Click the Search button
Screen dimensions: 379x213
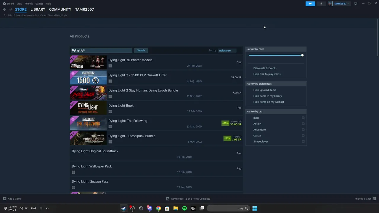141,50
